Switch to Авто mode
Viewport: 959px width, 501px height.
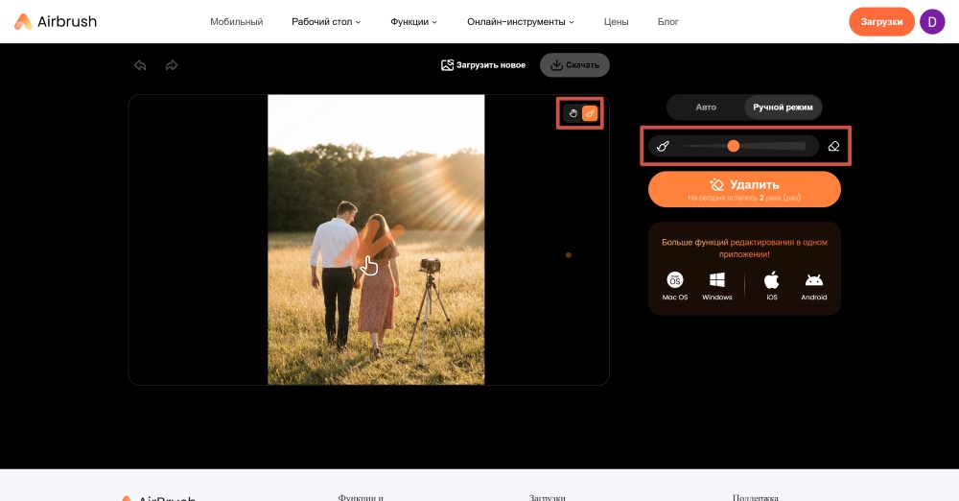click(706, 107)
